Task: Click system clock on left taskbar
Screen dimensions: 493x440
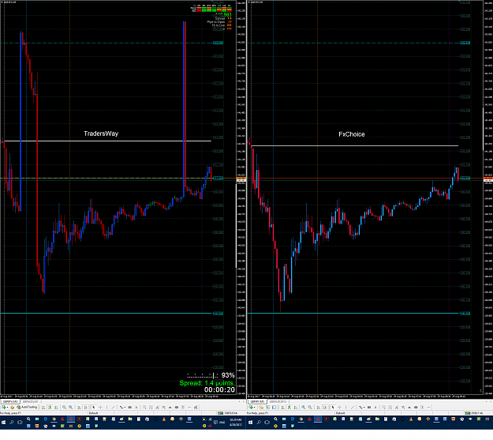Action: [236, 422]
